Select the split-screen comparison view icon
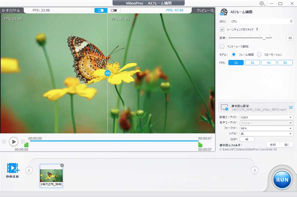Image resolution: width=297 pixels, height=197 pixels. pyautogui.click(x=101, y=10)
